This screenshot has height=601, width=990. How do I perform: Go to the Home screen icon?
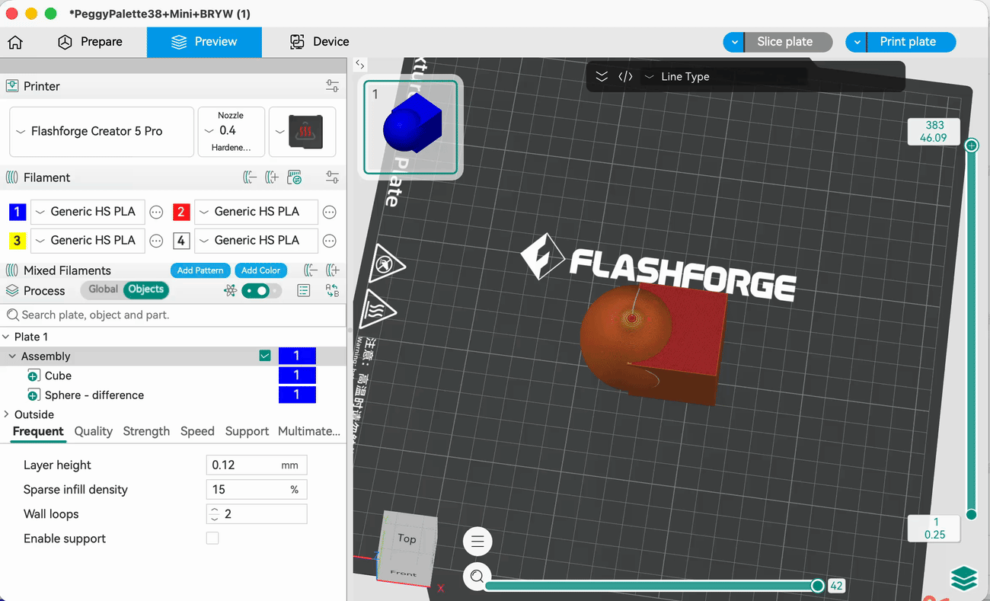[x=15, y=42]
